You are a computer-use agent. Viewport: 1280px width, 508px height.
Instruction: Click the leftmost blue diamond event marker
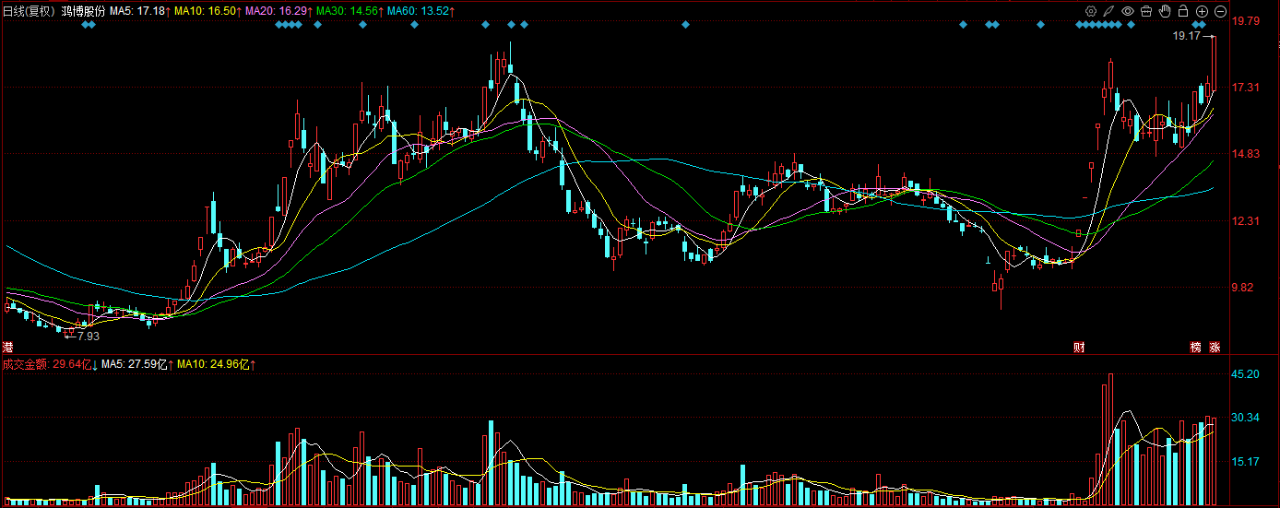pos(84,25)
